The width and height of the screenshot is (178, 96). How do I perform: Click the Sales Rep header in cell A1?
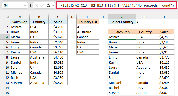20,22
